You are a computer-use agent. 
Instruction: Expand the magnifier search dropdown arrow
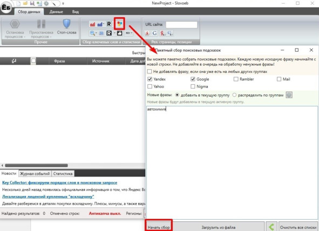[96, 33]
